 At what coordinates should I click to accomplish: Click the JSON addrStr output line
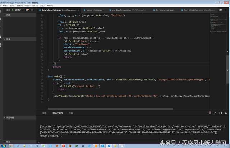tap(133, 126)
